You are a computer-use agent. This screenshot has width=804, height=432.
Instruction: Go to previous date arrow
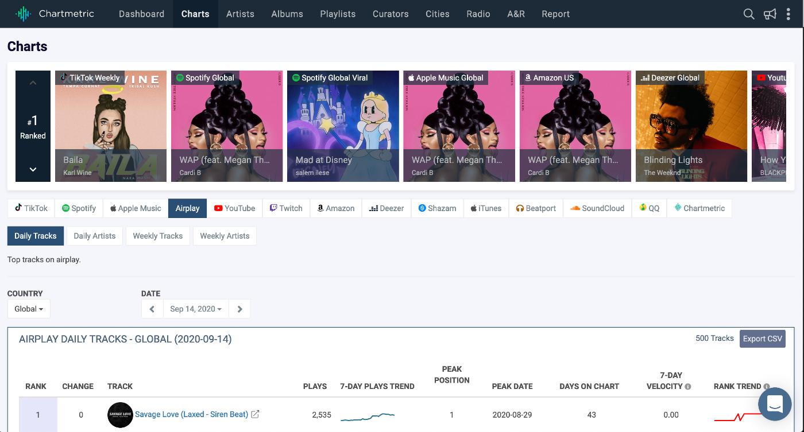tap(152, 309)
